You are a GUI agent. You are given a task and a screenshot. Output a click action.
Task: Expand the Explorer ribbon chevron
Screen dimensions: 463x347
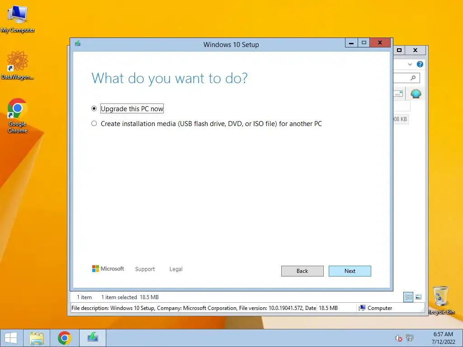tap(410, 64)
